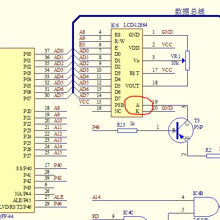Click the P03 pin name
This screenshot has width=220, height=220.
(27, 73)
